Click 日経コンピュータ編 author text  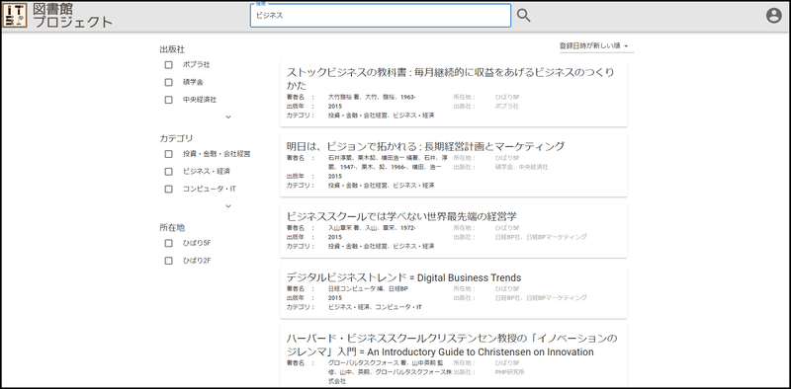368,288
